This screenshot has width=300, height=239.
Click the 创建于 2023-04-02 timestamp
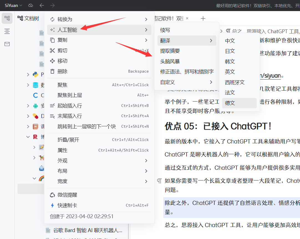click(x=82, y=217)
